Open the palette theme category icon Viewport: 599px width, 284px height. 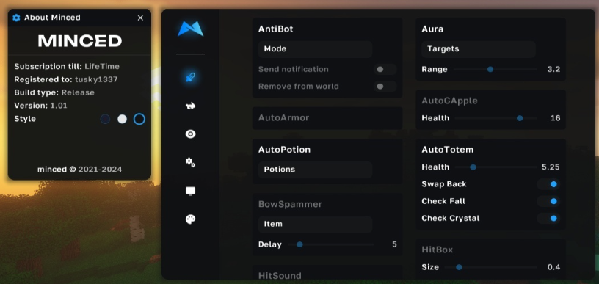(x=190, y=219)
